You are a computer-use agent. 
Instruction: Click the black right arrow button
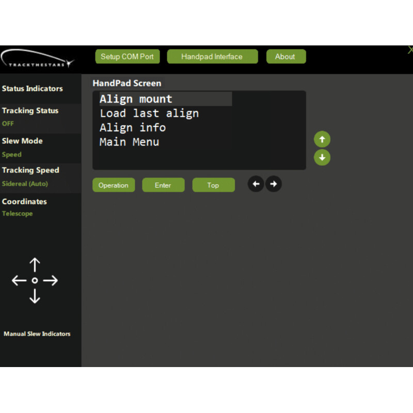point(274,184)
